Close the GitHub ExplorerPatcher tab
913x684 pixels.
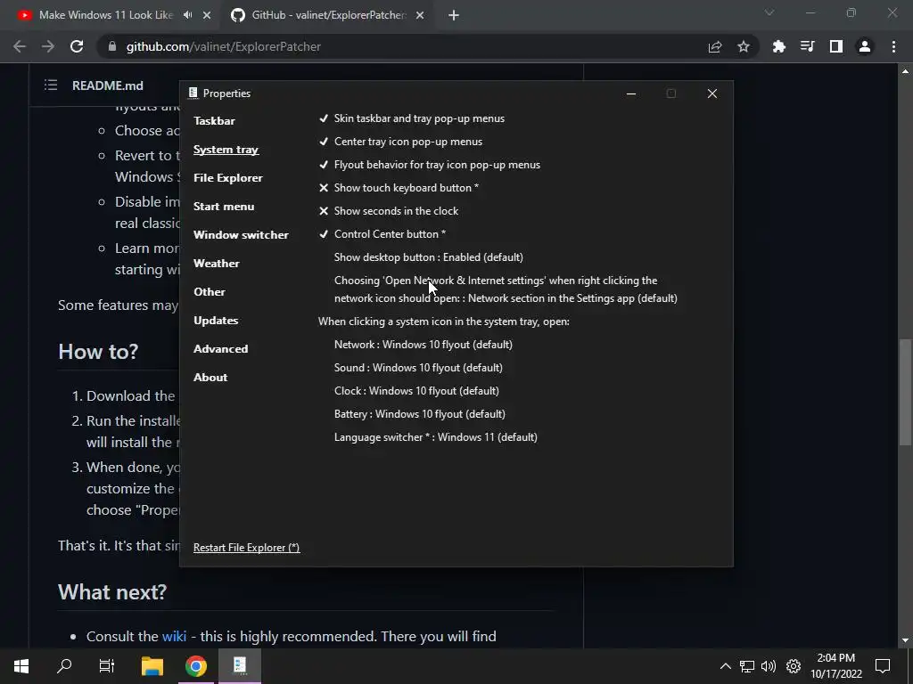[x=420, y=15]
